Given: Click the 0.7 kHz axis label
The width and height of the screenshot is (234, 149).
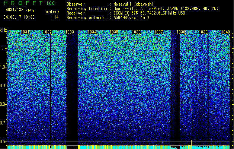Looking at the screenshot, I should (x=3, y=123).
